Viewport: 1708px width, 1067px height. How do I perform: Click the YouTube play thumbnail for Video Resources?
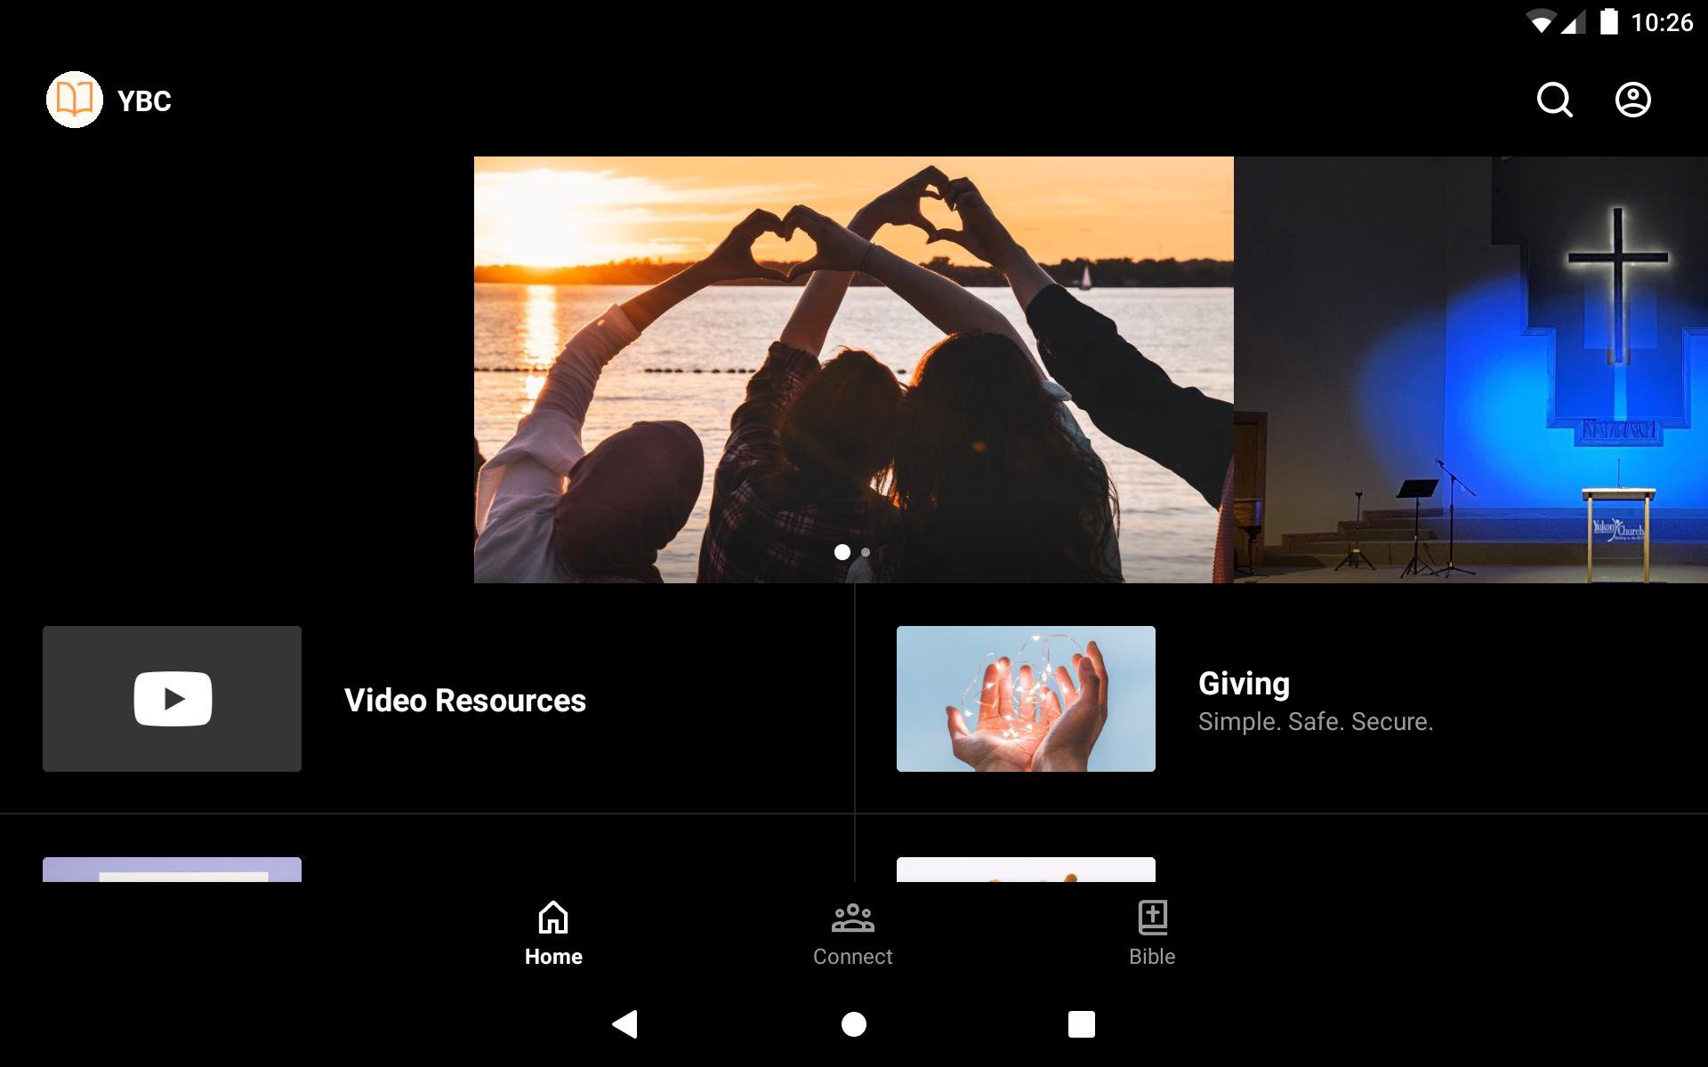(x=172, y=699)
